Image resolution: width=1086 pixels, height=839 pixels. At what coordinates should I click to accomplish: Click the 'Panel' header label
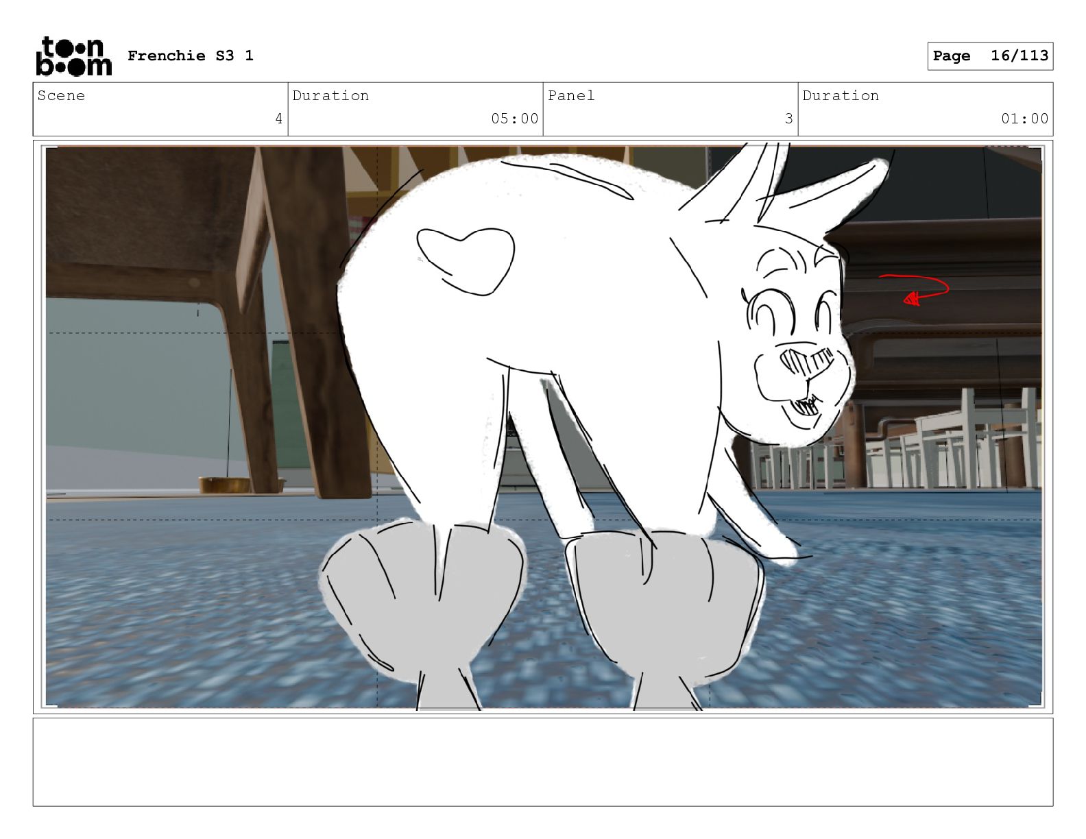(571, 95)
